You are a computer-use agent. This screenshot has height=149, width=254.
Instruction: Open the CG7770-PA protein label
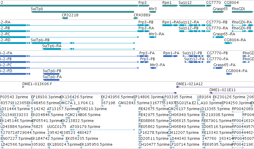coord(218,59)
